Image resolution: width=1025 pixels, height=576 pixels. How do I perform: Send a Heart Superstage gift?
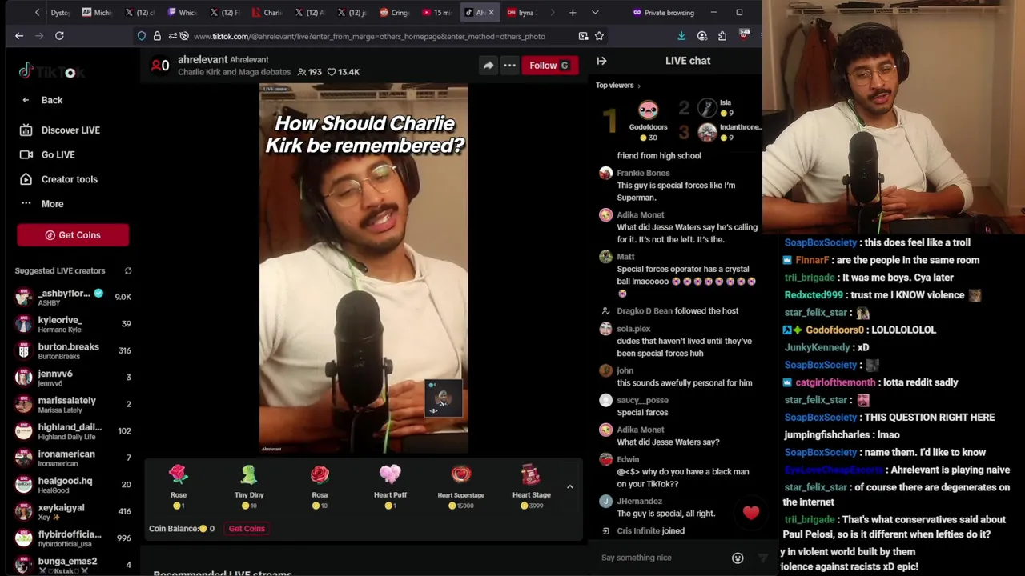[x=461, y=487]
